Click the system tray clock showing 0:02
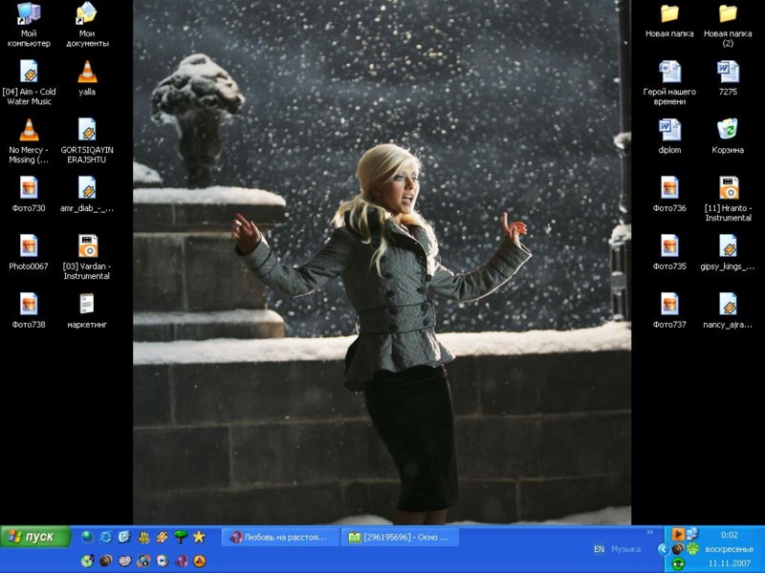 (x=730, y=535)
